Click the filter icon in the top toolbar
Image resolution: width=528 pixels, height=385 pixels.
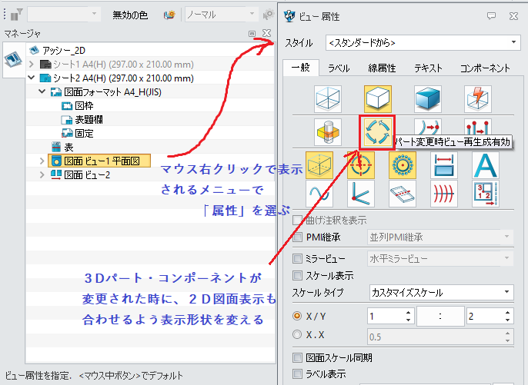point(16,15)
